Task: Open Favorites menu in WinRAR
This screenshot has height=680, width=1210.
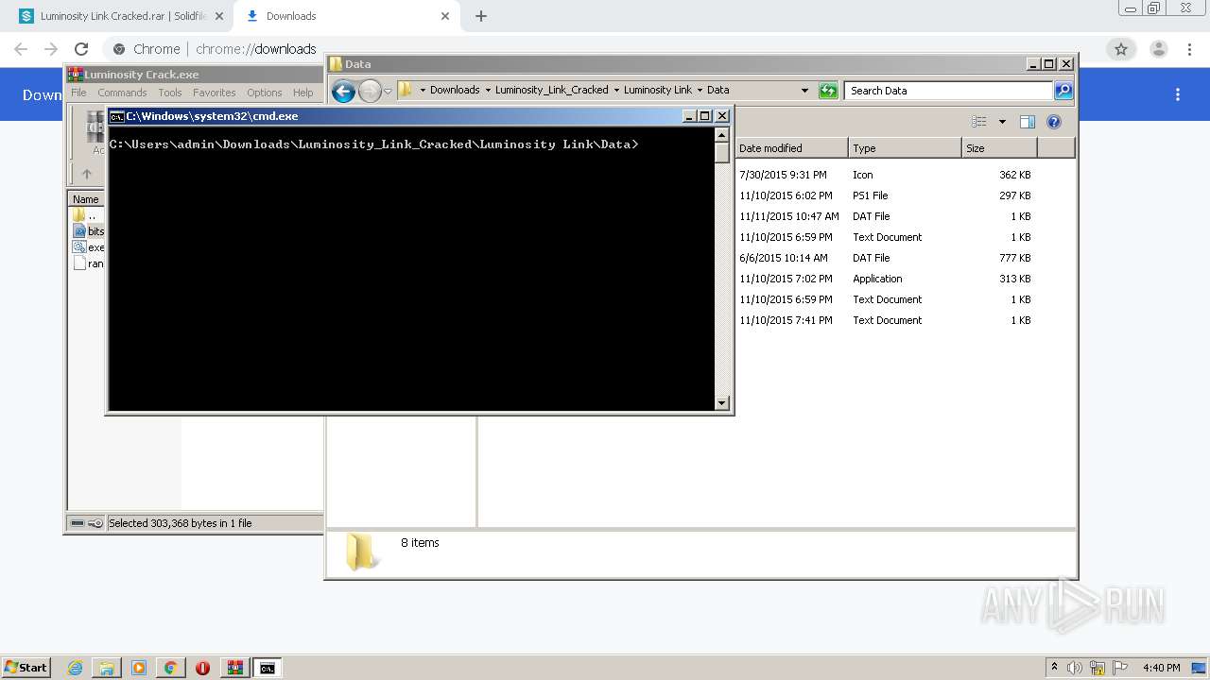Action: pyautogui.click(x=215, y=93)
